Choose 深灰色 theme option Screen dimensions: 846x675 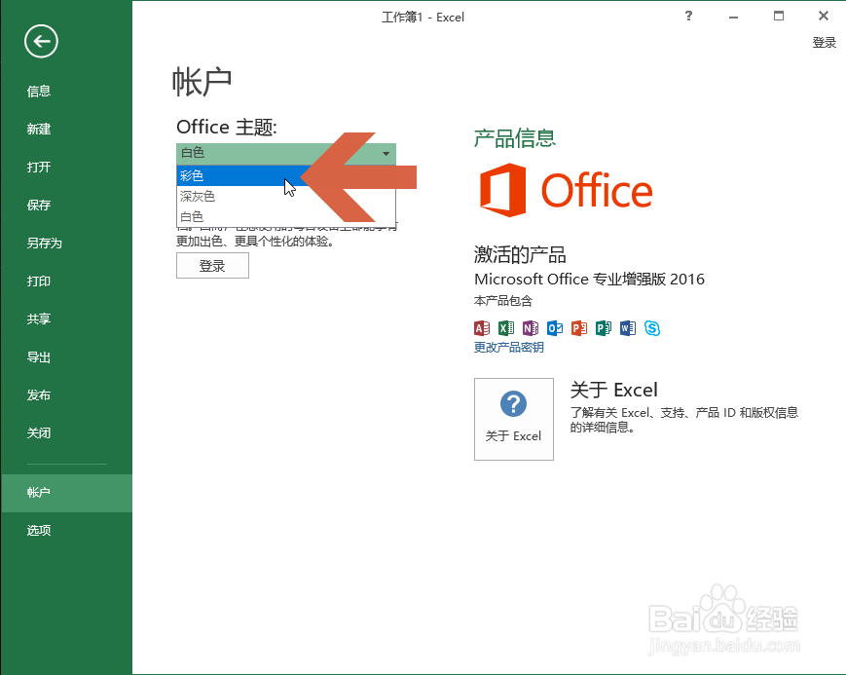(286, 196)
